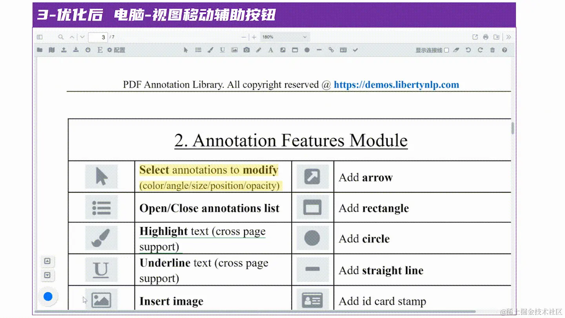The image size is (565, 318).
Task: Open the 180% zoom level dropdown
Action: point(285,37)
